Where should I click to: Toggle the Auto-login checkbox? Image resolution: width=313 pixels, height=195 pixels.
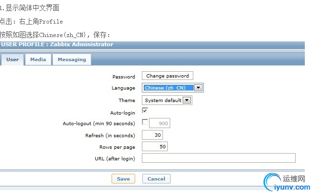tap(145, 110)
